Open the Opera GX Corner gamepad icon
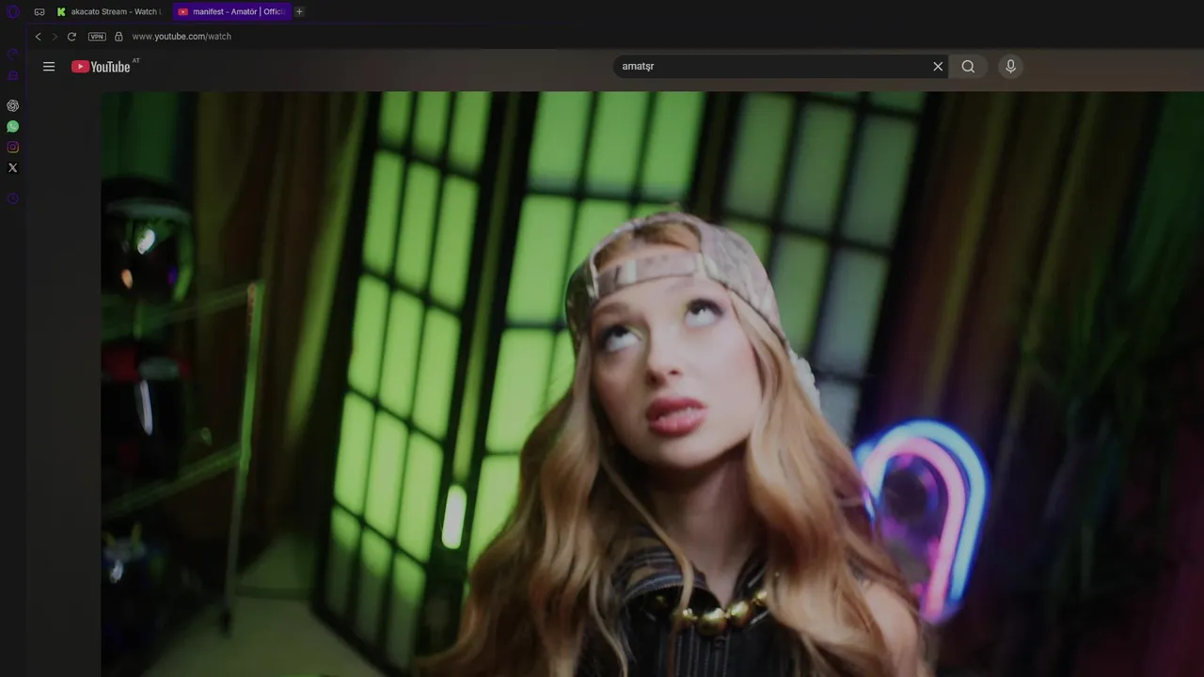This screenshot has width=1204, height=677. click(x=40, y=11)
